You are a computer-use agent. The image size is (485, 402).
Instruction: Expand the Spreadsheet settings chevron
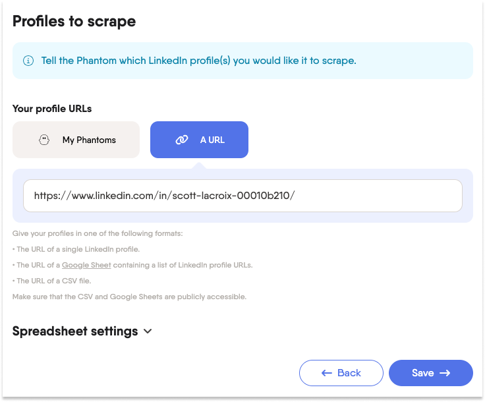[x=148, y=331]
